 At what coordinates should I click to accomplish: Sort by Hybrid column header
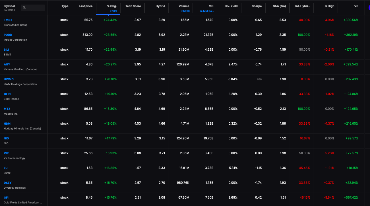click(x=160, y=6)
